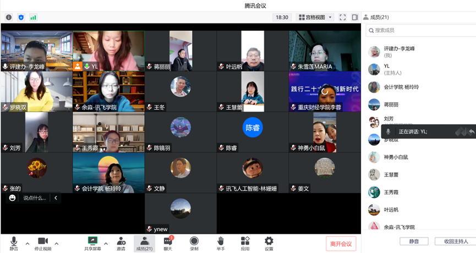The height and width of the screenshot is (253, 476).
Task: Open the 聊天 chat icon
Action: point(168,243)
